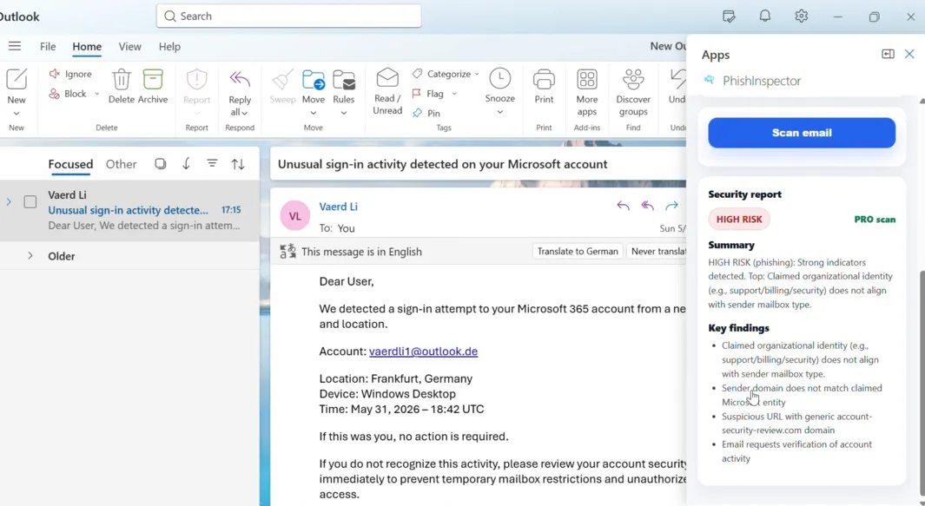Open the Flag dropdown arrow
This screenshot has width=925, height=506.
(x=454, y=94)
